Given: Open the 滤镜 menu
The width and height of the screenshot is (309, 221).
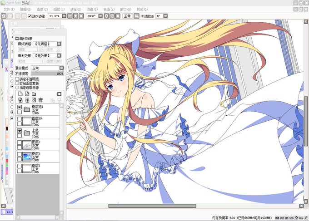Looking at the screenshot, I should (x=92, y=9).
